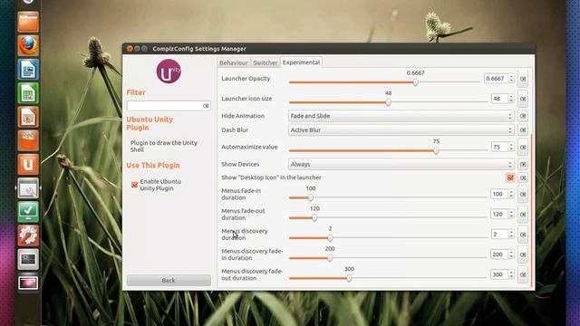Open the workspace switcher launcher icon
This screenshot has height=326, width=580.
[28, 259]
